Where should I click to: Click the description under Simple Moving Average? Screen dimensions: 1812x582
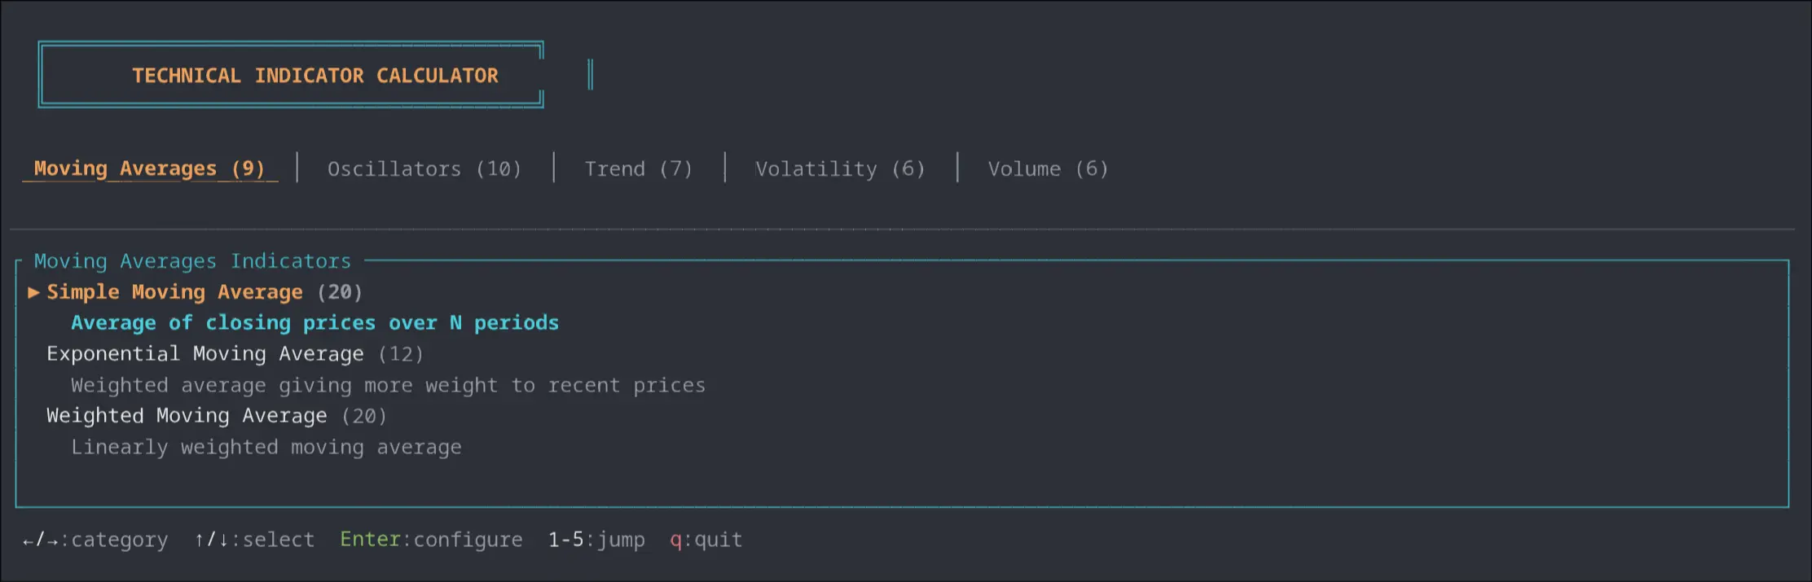314,322
